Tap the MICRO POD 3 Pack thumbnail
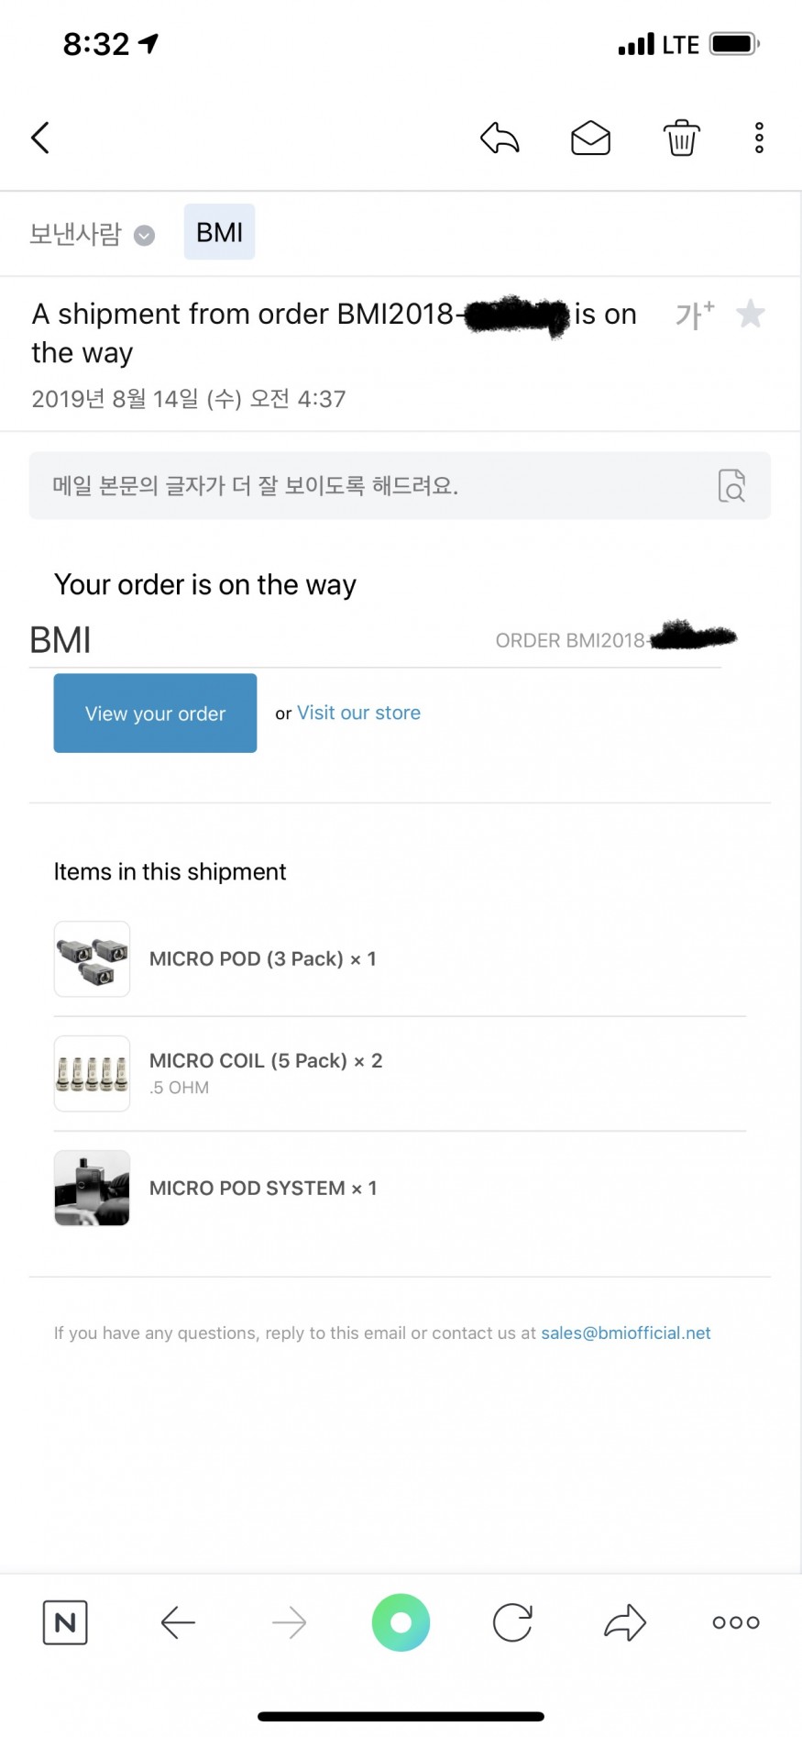This screenshot has width=802, height=1737. 92,958
